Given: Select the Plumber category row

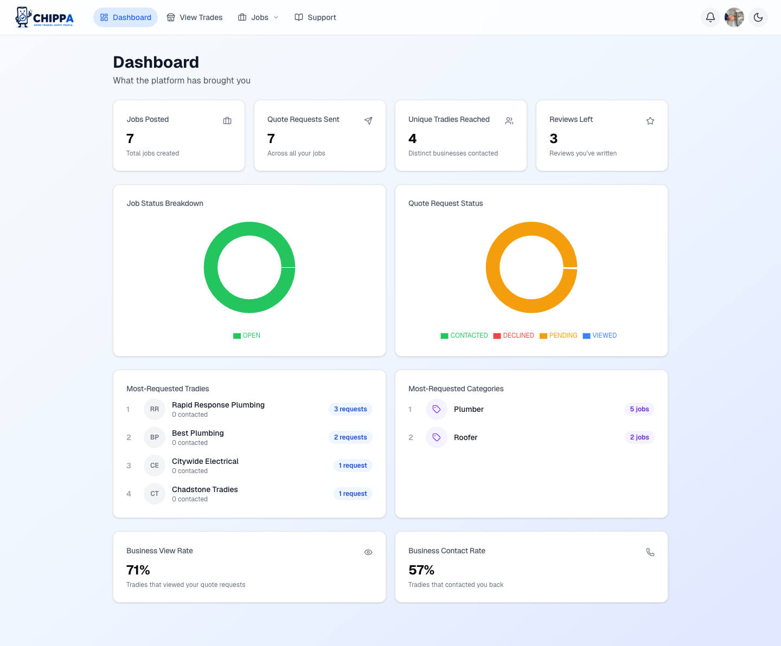Looking at the screenshot, I should pyautogui.click(x=532, y=409).
